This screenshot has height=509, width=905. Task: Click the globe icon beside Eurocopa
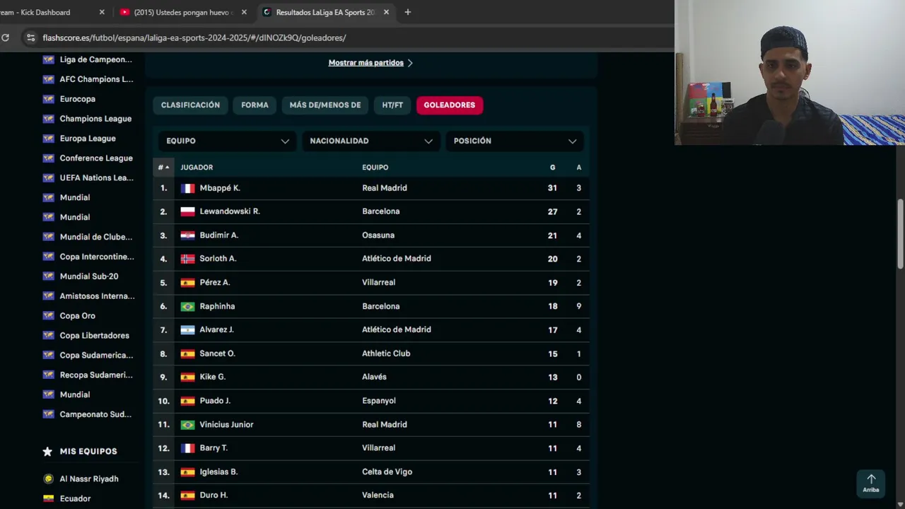[x=48, y=99]
